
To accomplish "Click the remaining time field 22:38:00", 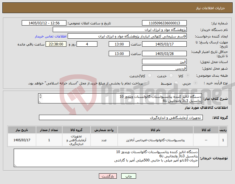I will point(56,44).
